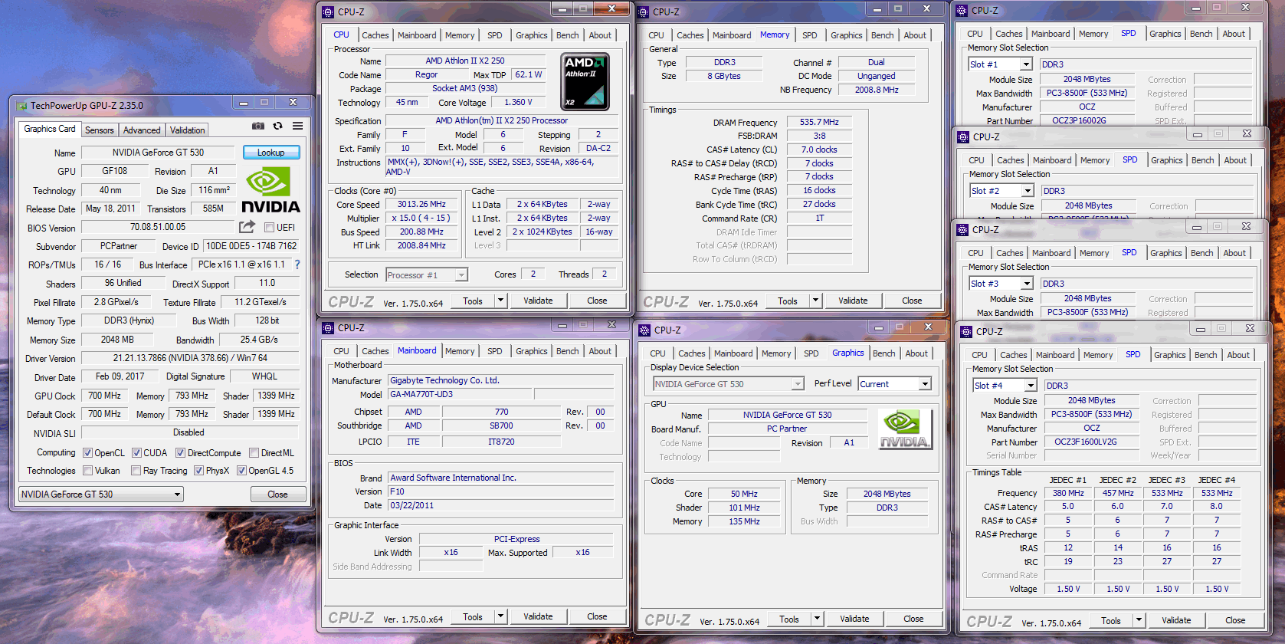Open the GPU-Z graphics card selector dropdown
The height and width of the screenshot is (644, 1285).
(x=100, y=495)
